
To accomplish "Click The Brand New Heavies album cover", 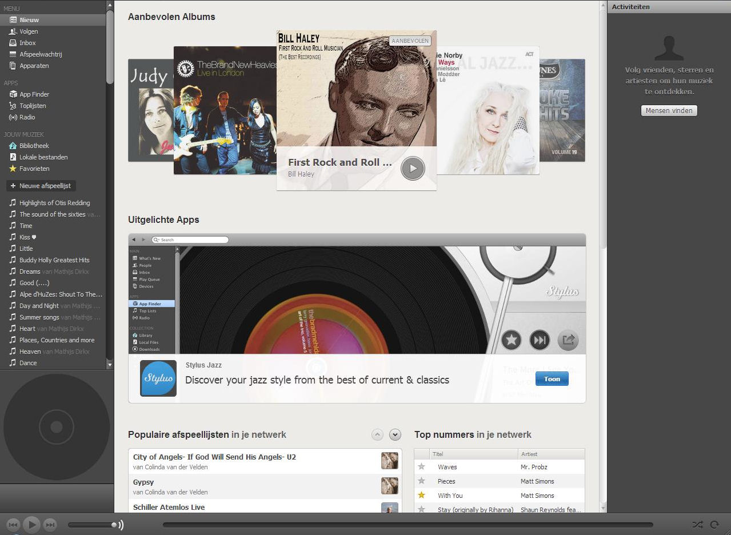I will tap(225, 110).
